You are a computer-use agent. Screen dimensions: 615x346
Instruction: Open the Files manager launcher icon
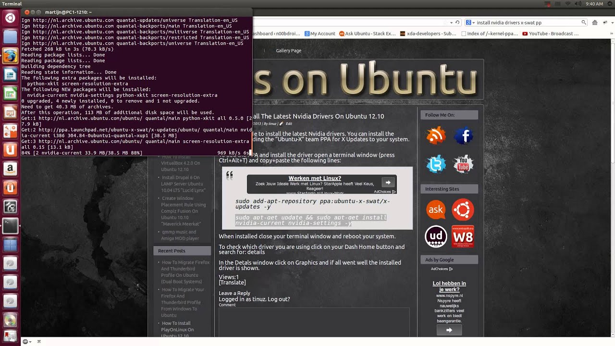[10, 37]
